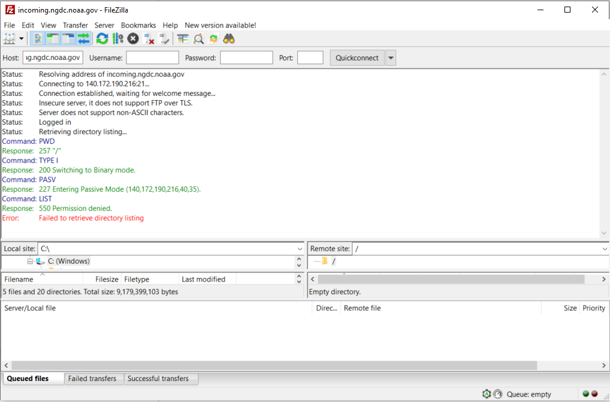Click the 'Failed to retrieve directory listing' error line
610x402 pixels.
(x=91, y=218)
